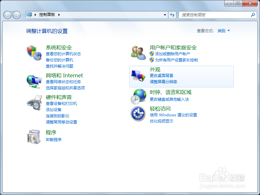Click 查看您的计算机状态 link
This screenshot has width=260, height=195.
[x=63, y=54]
